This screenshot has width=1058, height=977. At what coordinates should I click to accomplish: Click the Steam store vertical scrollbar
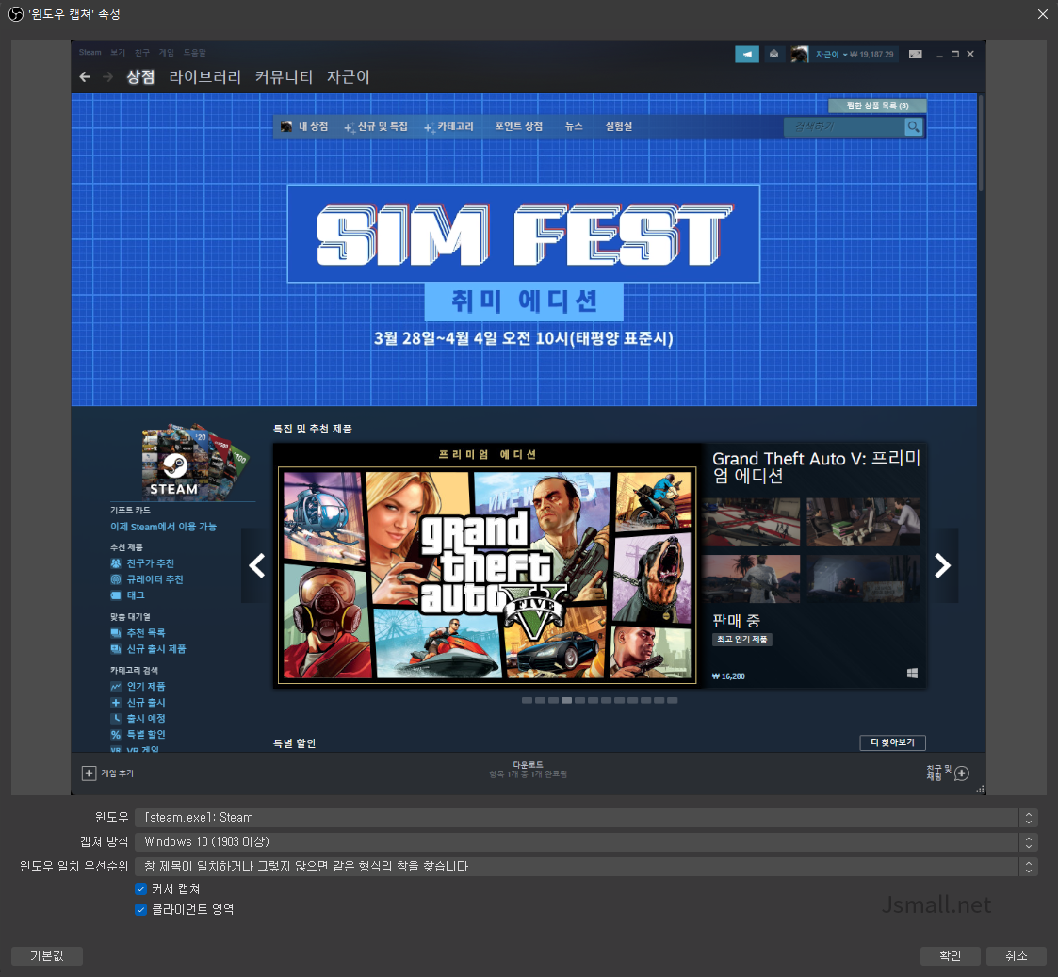pos(981,143)
